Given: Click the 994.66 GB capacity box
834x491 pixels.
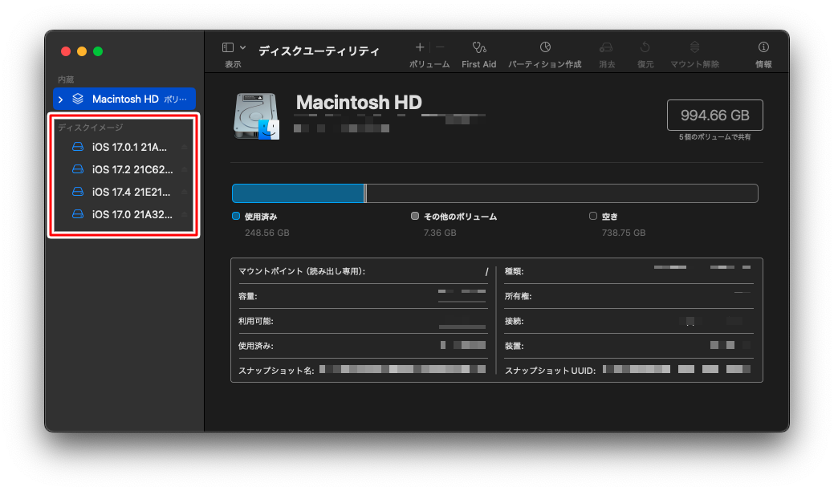Looking at the screenshot, I should (715, 116).
